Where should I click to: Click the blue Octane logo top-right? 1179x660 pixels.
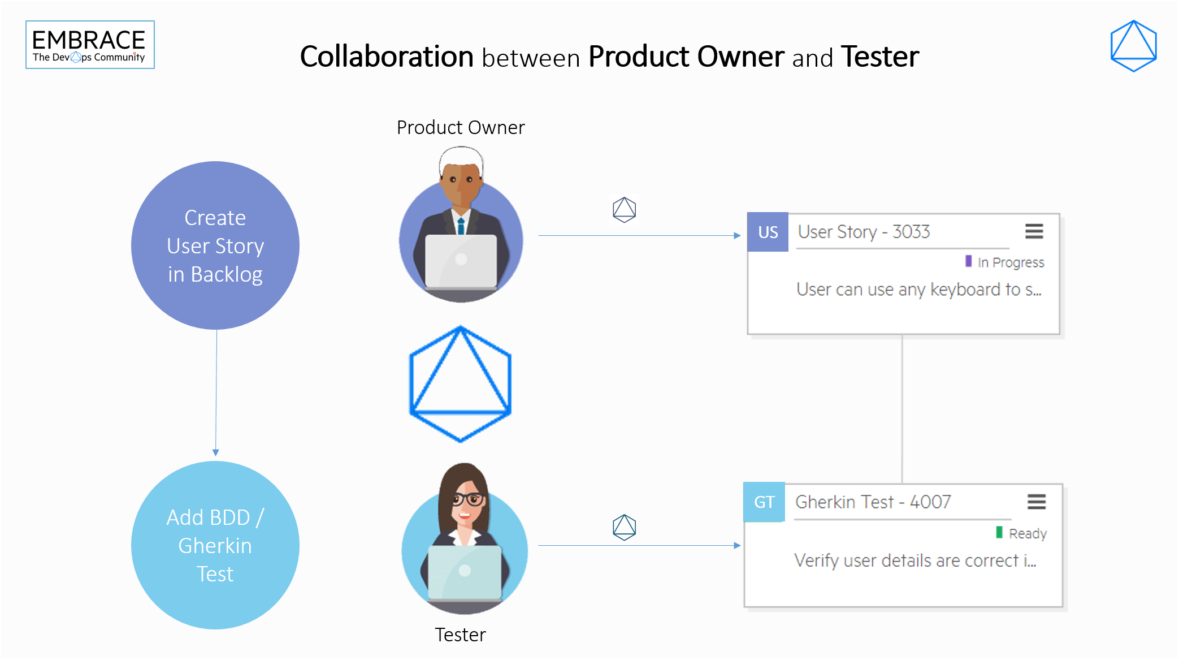point(1133,46)
